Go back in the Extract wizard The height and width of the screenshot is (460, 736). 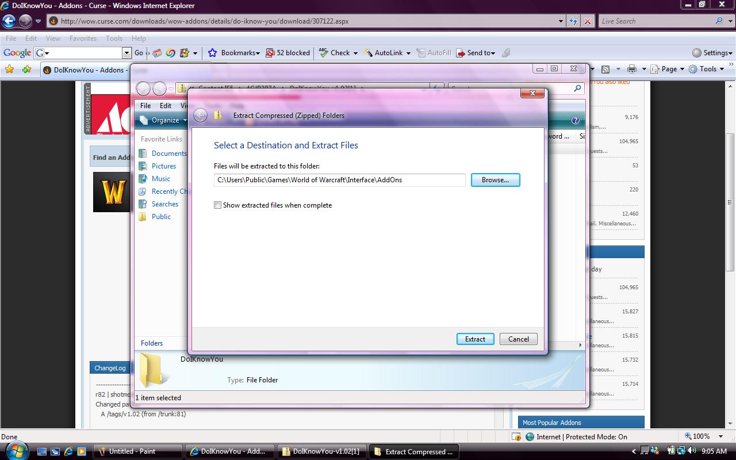pos(200,115)
